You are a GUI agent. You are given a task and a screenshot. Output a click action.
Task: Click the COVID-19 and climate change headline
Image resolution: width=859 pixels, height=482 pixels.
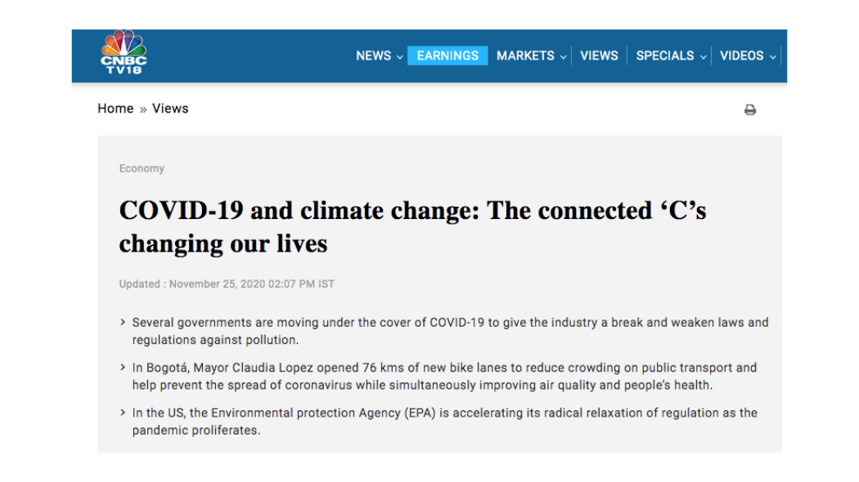coord(412,226)
